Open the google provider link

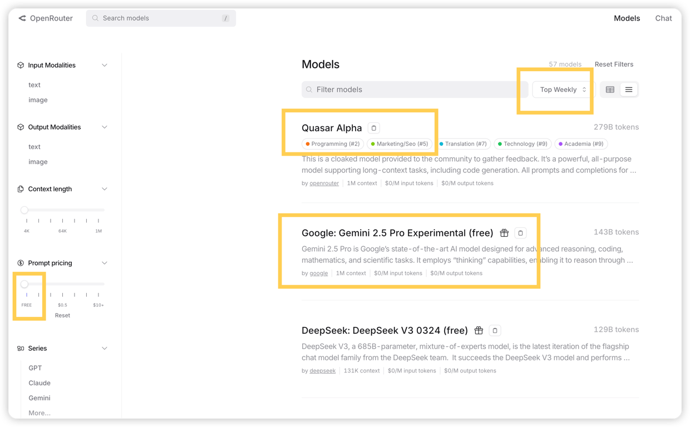(x=318, y=274)
